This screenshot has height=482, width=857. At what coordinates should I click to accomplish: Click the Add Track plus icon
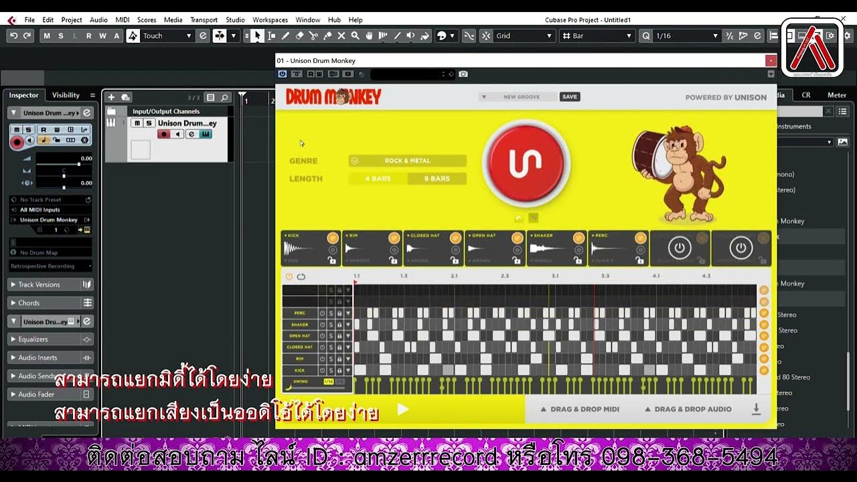111,97
